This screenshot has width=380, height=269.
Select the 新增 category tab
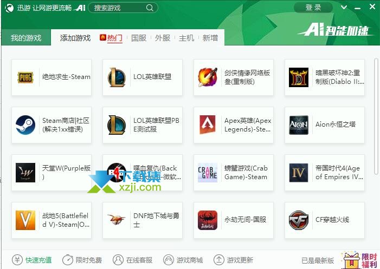tap(210, 38)
